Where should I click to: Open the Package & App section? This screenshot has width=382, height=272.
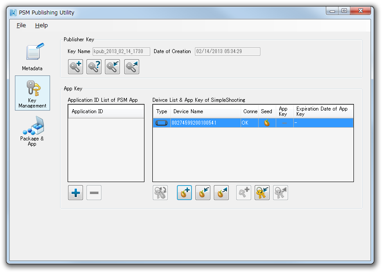32,131
